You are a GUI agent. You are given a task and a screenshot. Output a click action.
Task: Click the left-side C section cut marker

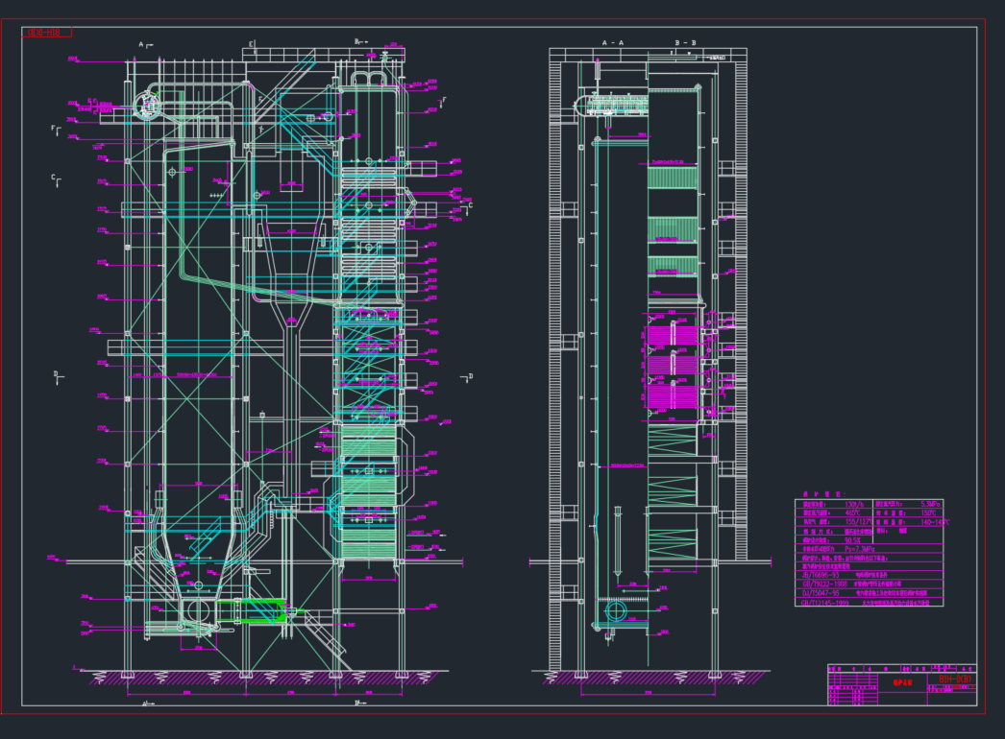tap(56, 179)
